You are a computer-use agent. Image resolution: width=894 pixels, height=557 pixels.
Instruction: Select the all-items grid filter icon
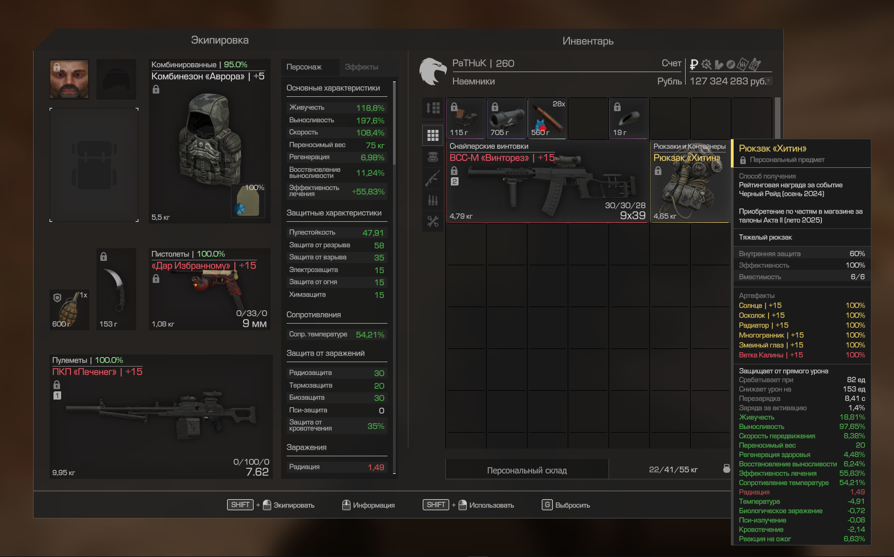click(x=433, y=135)
